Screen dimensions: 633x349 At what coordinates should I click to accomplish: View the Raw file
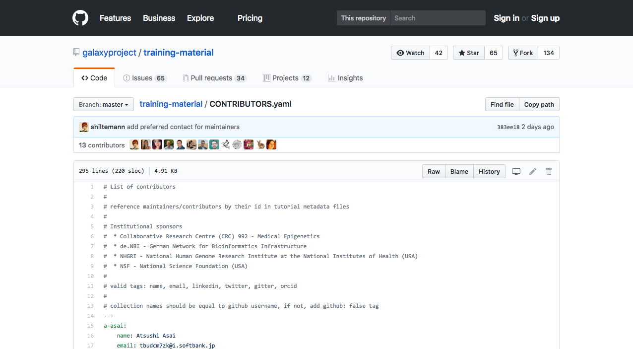[434, 171]
